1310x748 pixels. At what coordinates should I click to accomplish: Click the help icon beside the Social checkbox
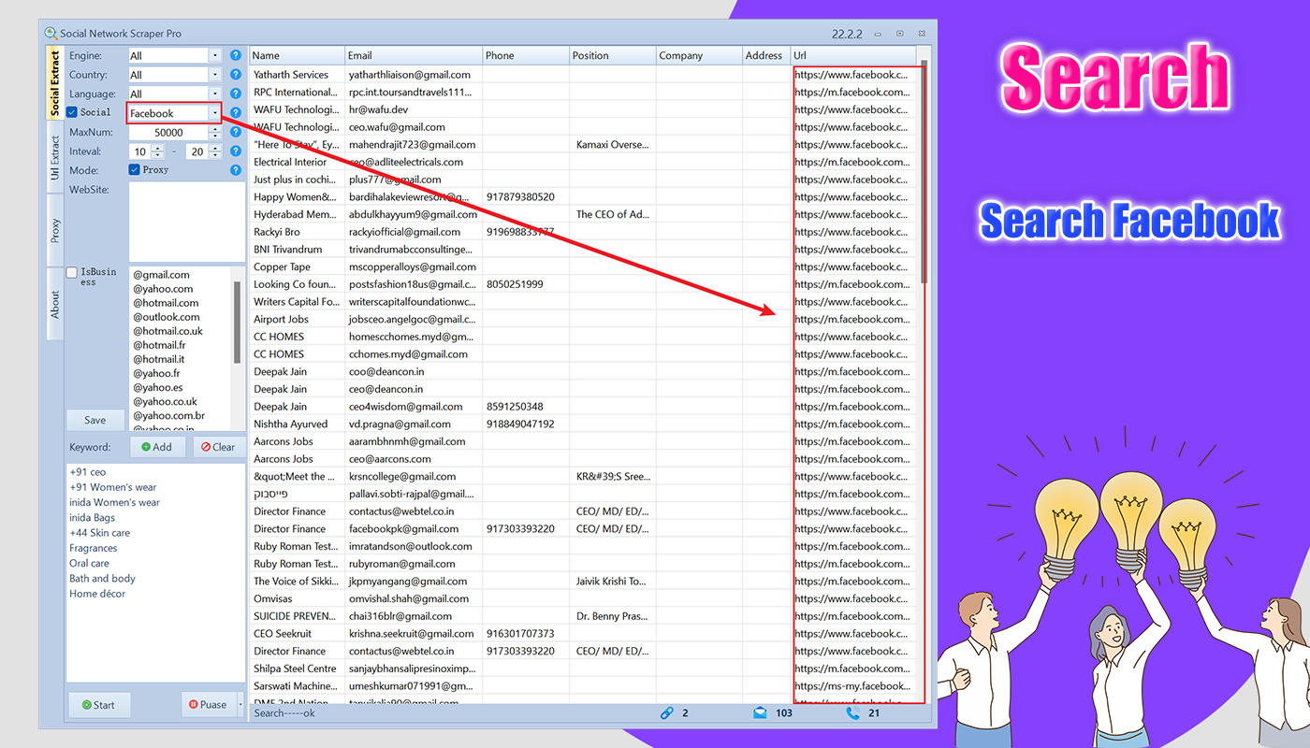(235, 112)
